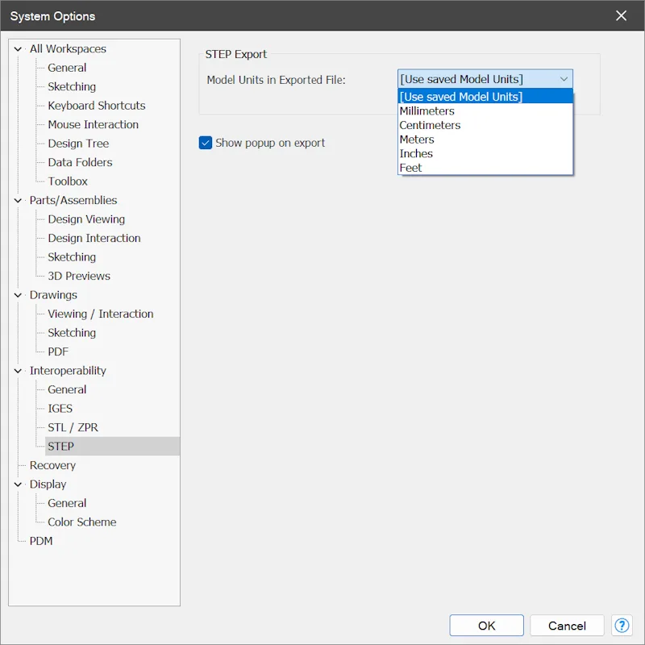Image resolution: width=645 pixels, height=645 pixels.
Task: Uncheck Show popup on export
Action: (206, 143)
